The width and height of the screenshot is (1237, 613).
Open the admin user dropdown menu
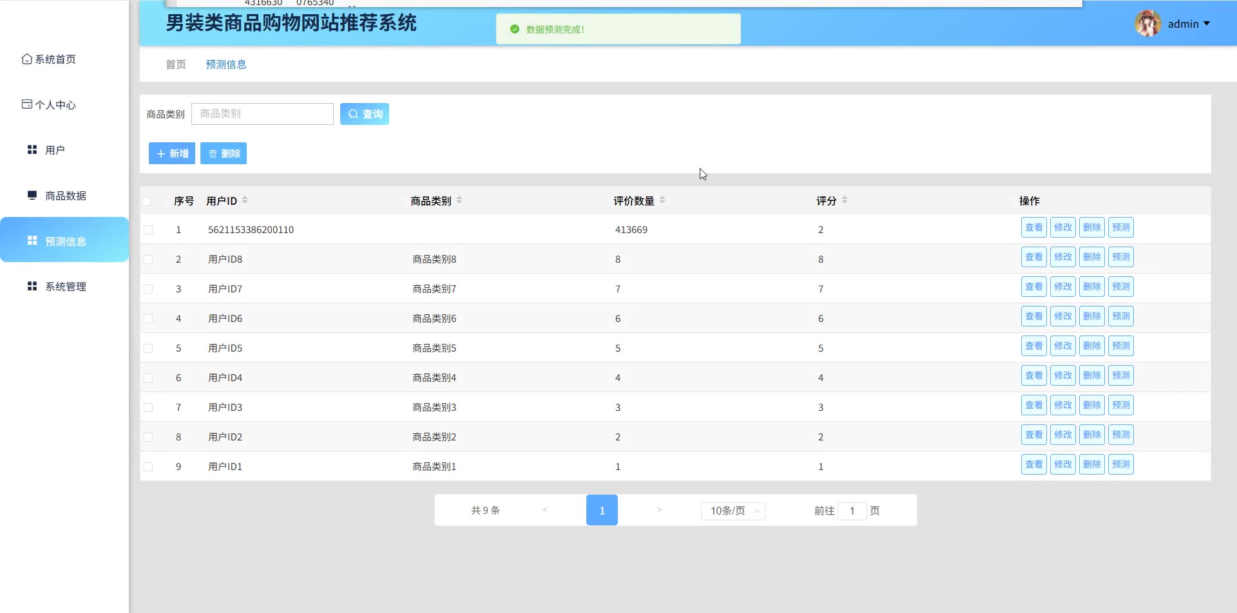(1189, 24)
